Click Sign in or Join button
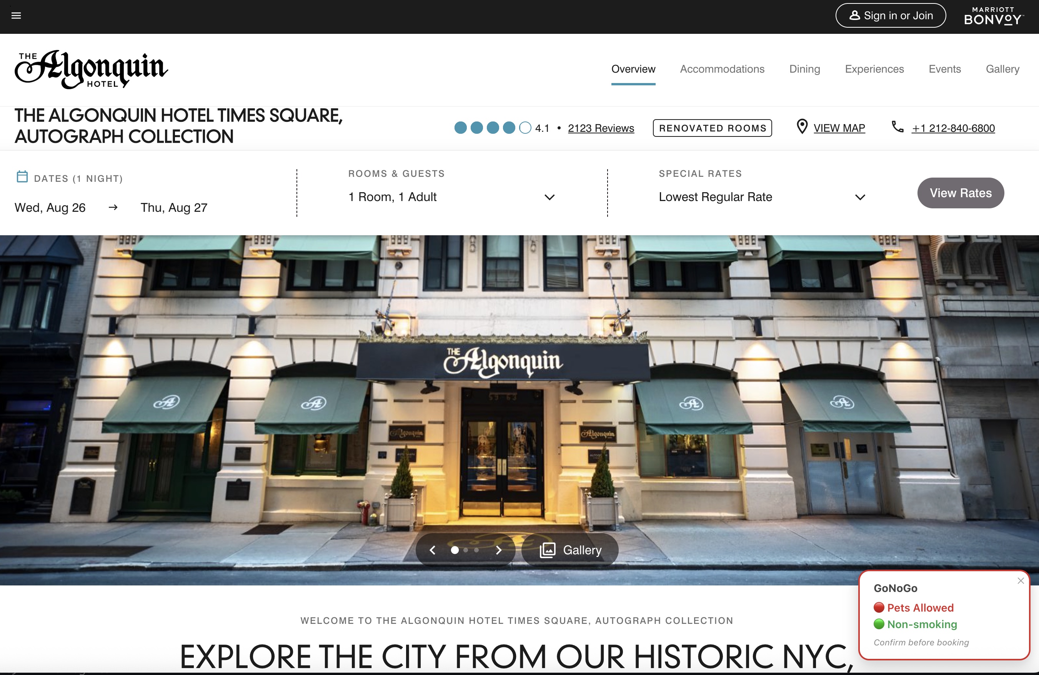1039x675 pixels. (x=891, y=16)
